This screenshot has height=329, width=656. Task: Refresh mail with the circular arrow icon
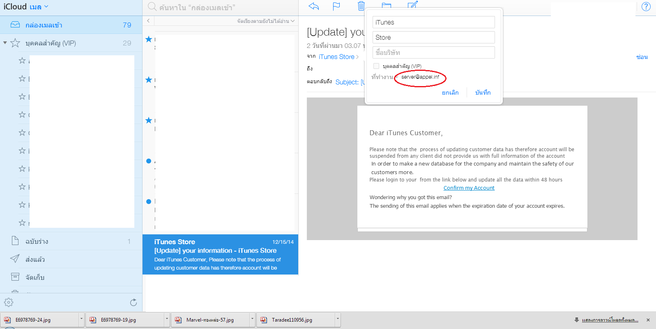coord(134,302)
